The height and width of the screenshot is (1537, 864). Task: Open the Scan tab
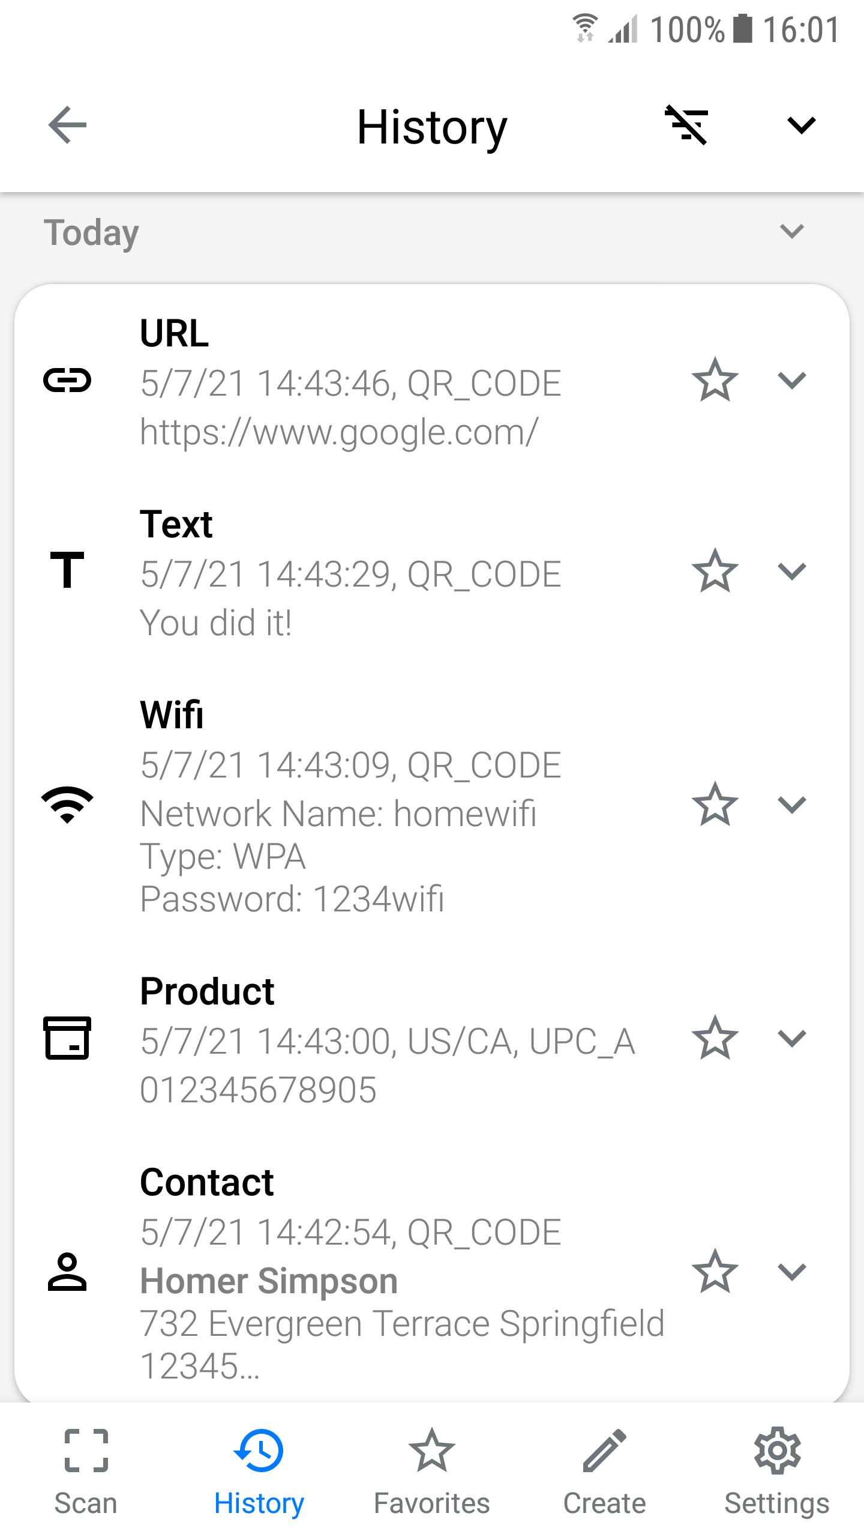[x=86, y=1471]
